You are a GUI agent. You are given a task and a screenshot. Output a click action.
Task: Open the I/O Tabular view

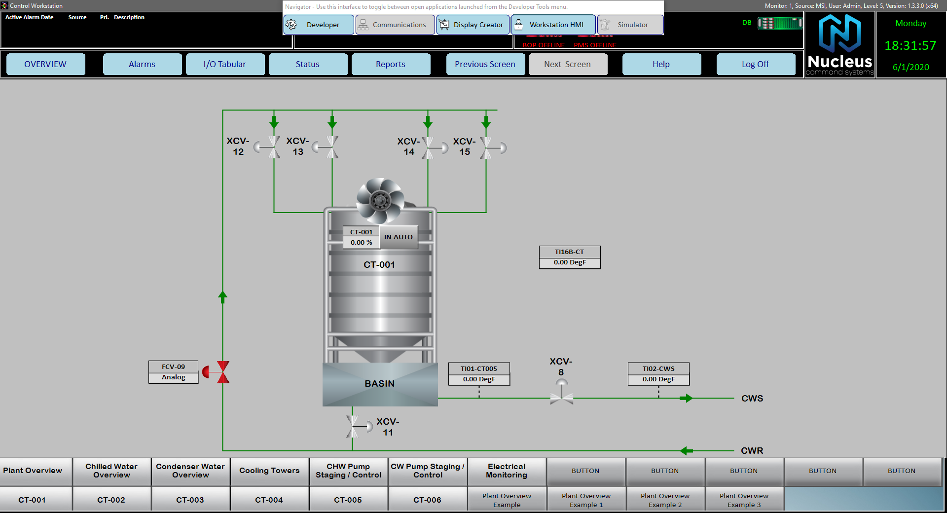[225, 64]
